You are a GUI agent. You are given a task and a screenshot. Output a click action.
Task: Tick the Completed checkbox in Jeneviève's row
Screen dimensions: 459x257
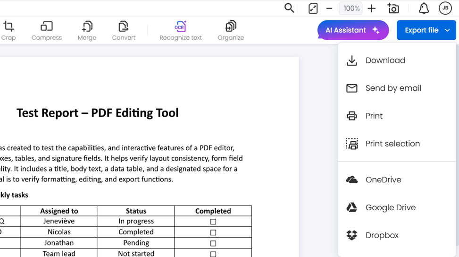click(x=213, y=222)
